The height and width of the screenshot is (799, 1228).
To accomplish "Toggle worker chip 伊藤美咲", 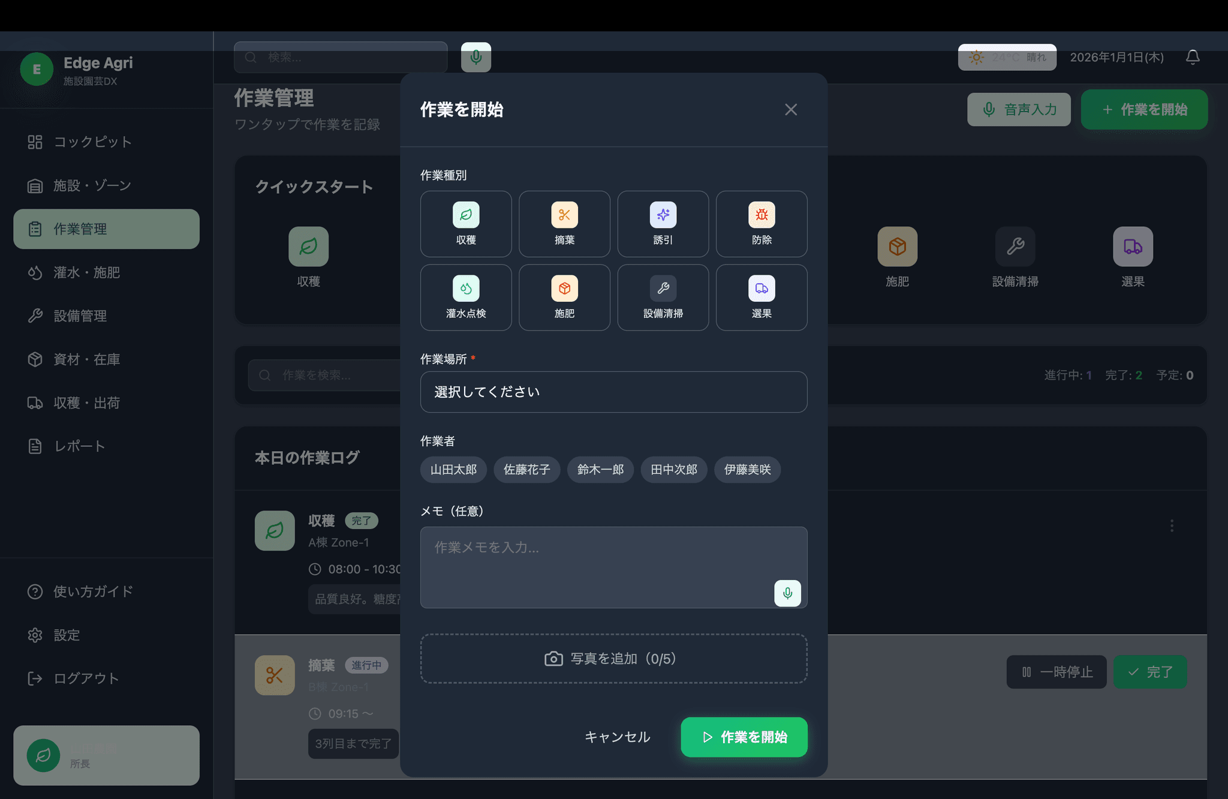I will point(747,470).
